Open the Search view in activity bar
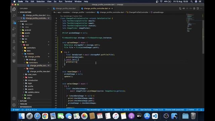 click(x=14, y=15)
